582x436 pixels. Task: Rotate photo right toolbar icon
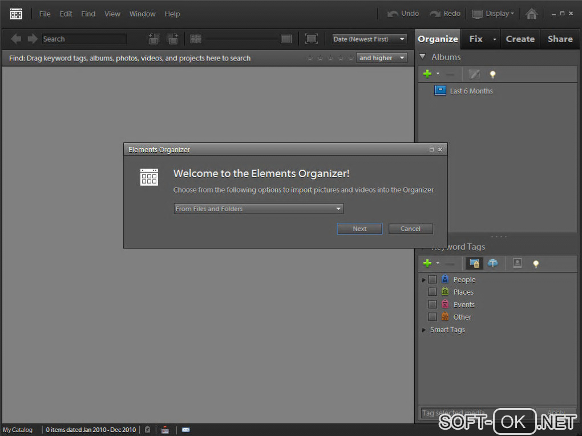(172, 39)
